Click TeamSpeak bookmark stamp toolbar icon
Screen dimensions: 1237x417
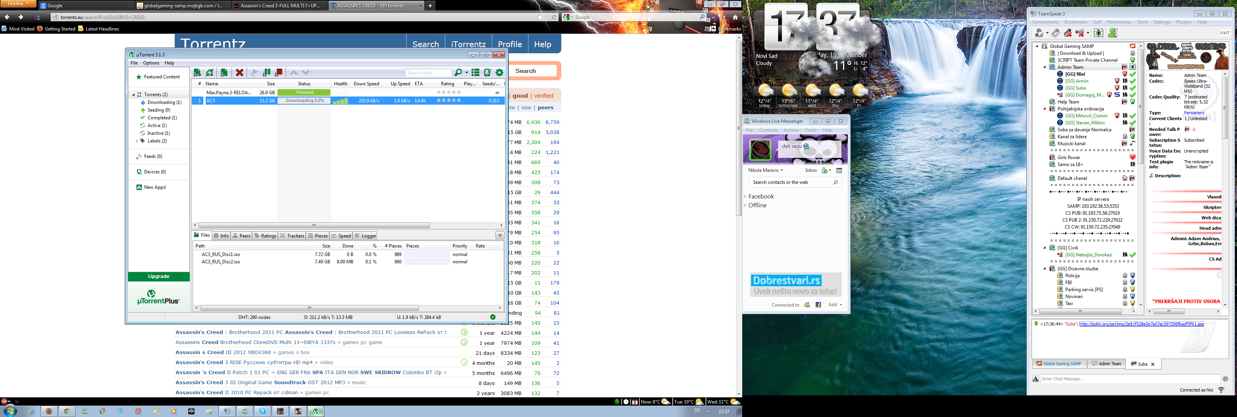click(x=1055, y=33)
